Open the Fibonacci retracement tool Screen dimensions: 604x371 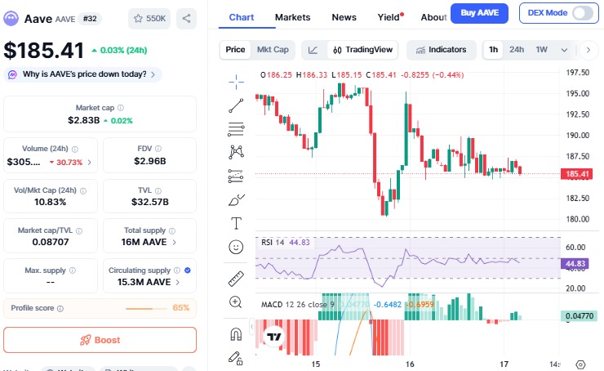[236, 129]
